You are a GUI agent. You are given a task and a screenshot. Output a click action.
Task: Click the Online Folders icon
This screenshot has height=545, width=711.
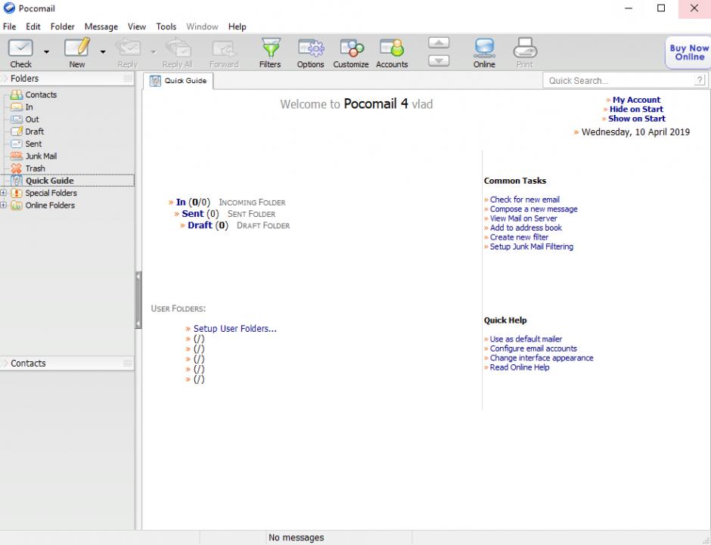17,205
